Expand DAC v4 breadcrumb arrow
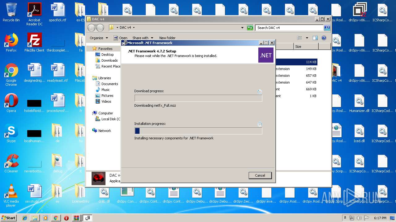 (134, 28)
